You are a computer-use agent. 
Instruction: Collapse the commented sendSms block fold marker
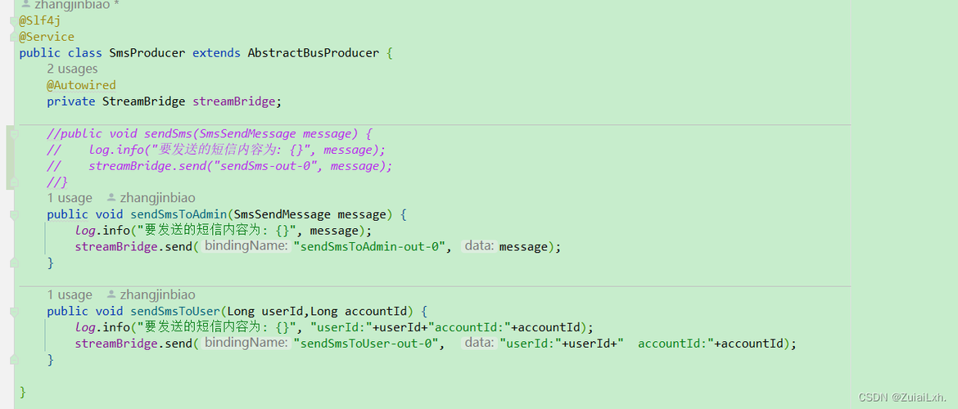click(13, 133)
